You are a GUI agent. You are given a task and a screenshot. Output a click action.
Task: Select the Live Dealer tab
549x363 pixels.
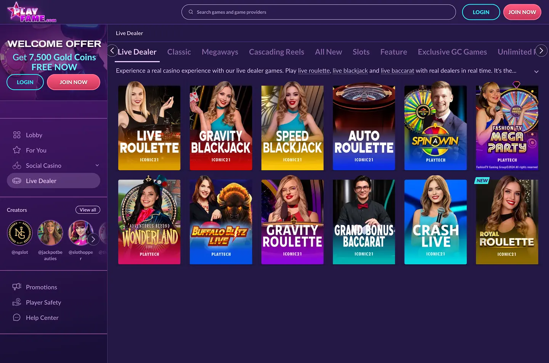click(137, 52)
